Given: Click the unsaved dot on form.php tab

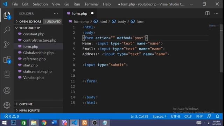Looking at the screenshot, I should (x=92, y=13).
